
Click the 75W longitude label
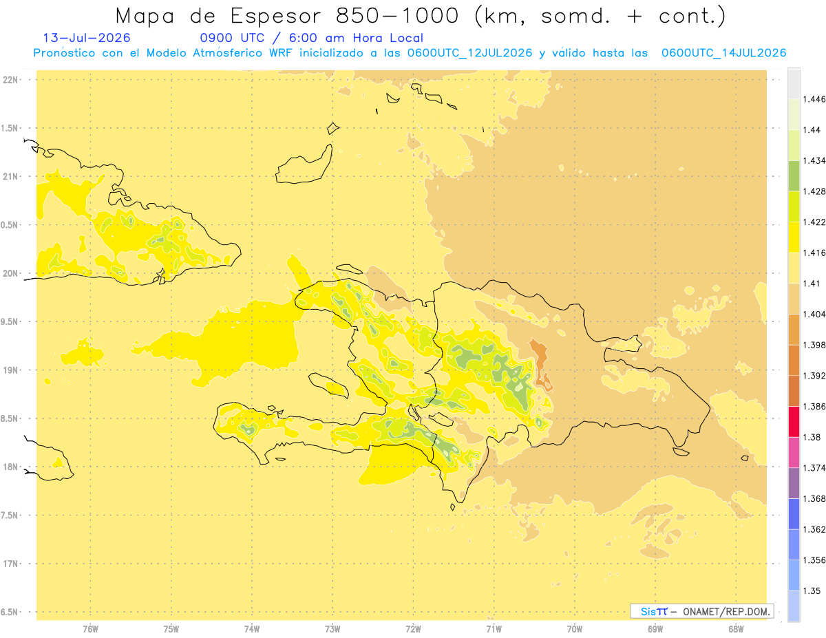(171, 628)
